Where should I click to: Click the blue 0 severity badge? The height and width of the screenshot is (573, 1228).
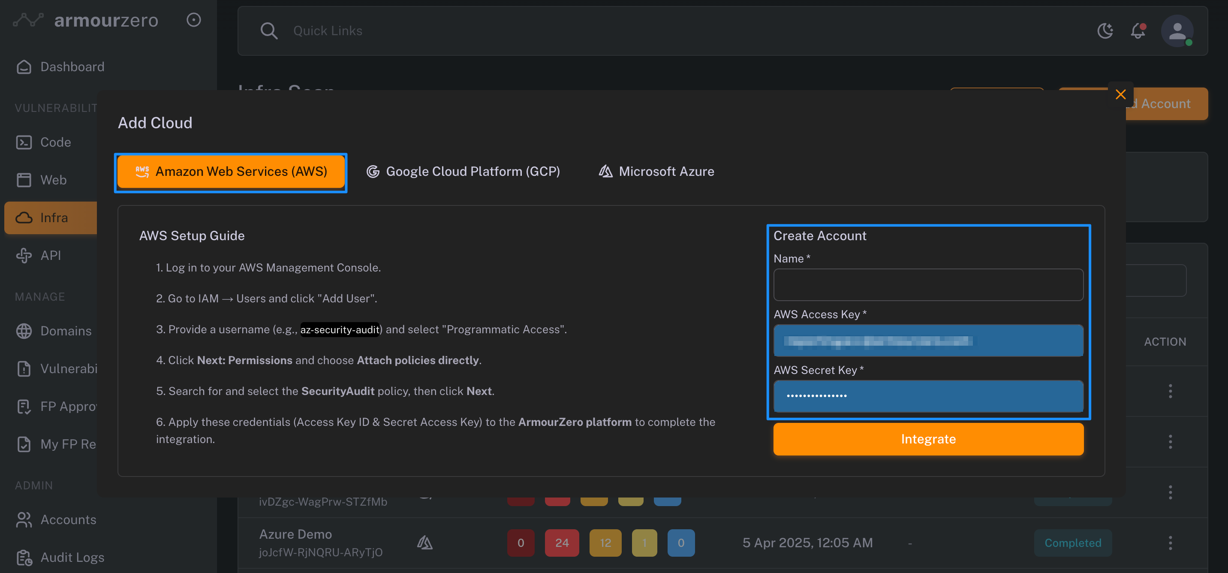tap(680, 543)
